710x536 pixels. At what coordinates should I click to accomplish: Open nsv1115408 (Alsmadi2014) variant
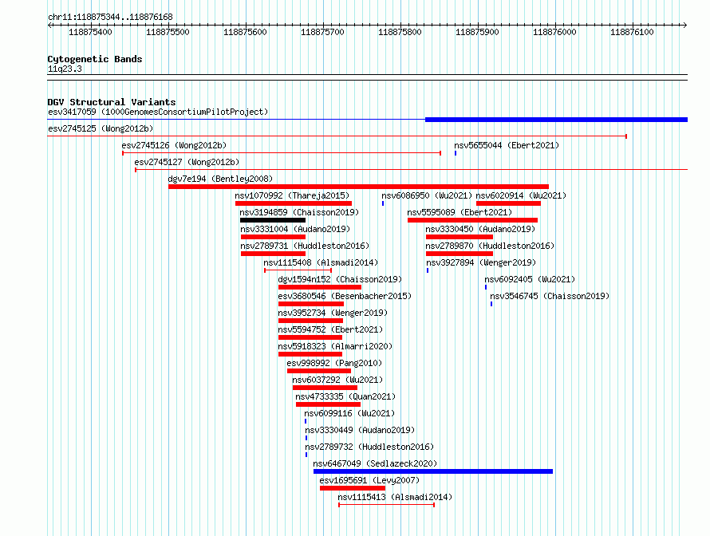321,262
